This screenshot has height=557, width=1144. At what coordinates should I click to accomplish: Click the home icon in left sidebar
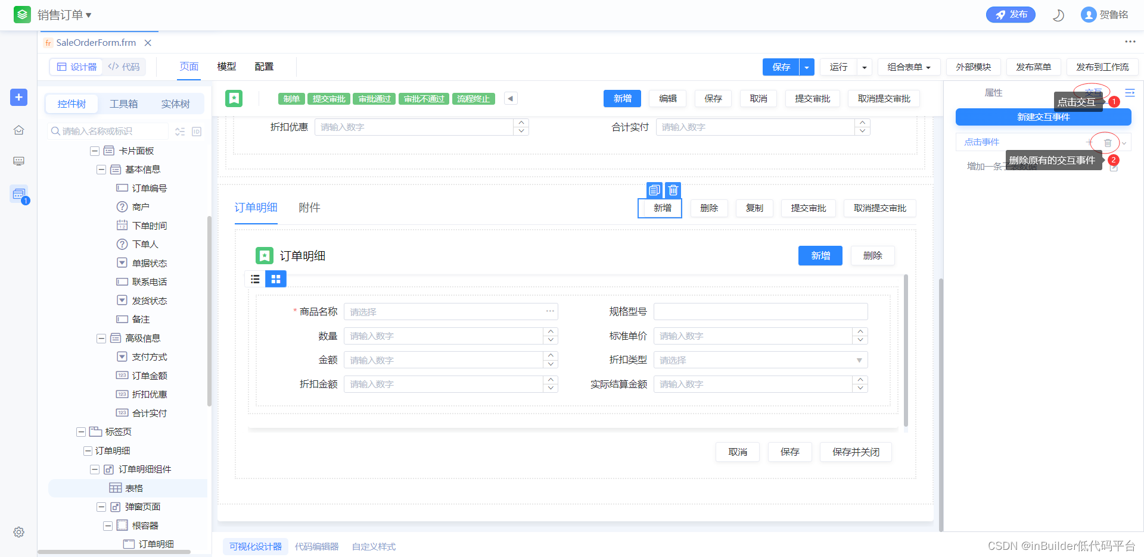pyautogui.click(x=18, y=129)
